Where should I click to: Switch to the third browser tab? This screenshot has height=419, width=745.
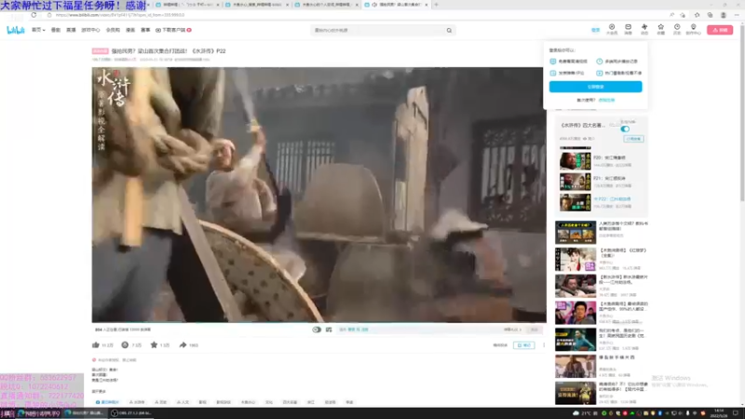pos(326,5)
